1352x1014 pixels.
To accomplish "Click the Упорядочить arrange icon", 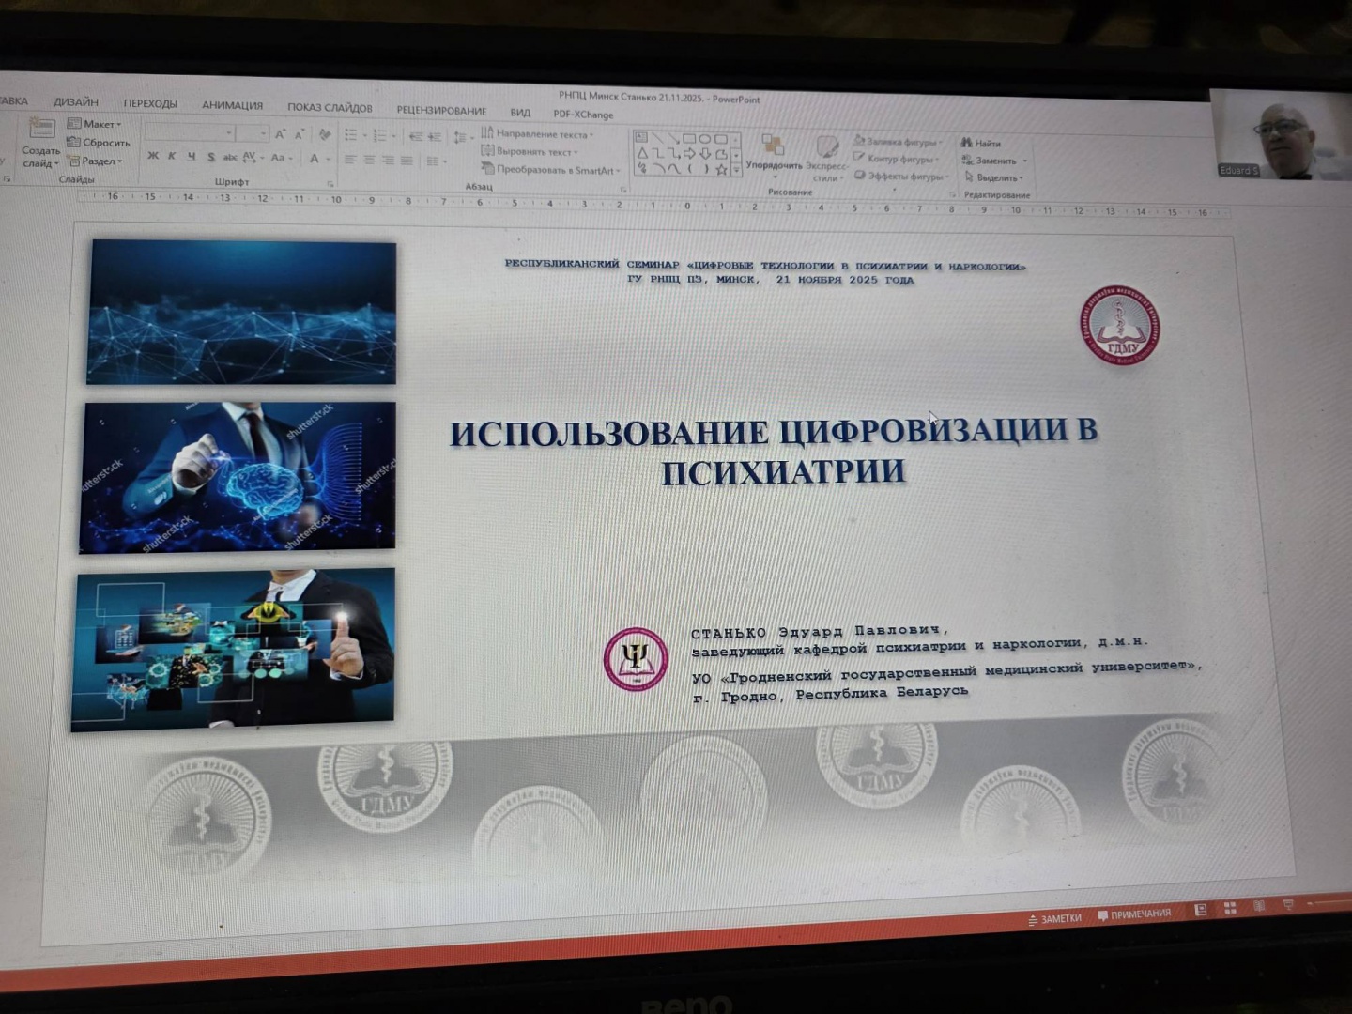I will point(773,146).
